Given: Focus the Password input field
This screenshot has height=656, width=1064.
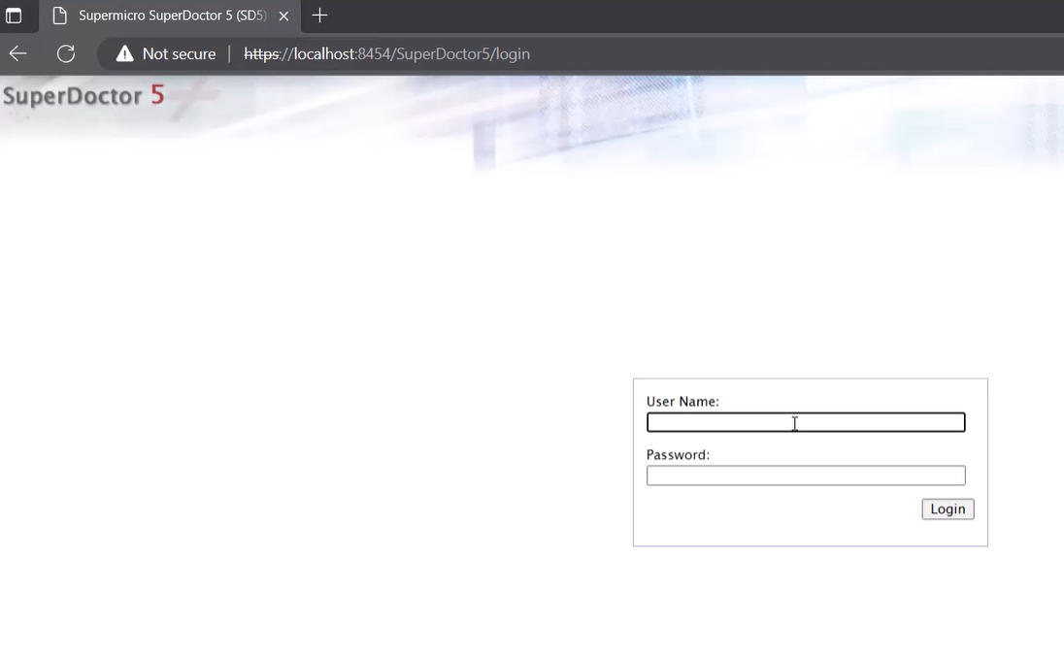Looking at the screenshot, I should [806, 476].
